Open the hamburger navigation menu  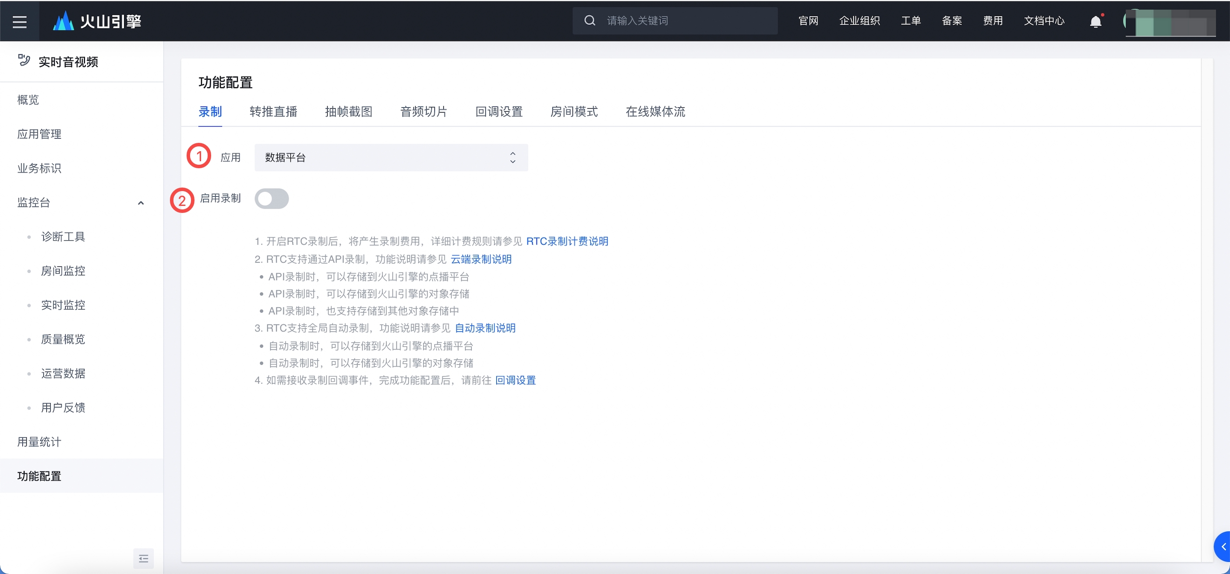point(20,21)
